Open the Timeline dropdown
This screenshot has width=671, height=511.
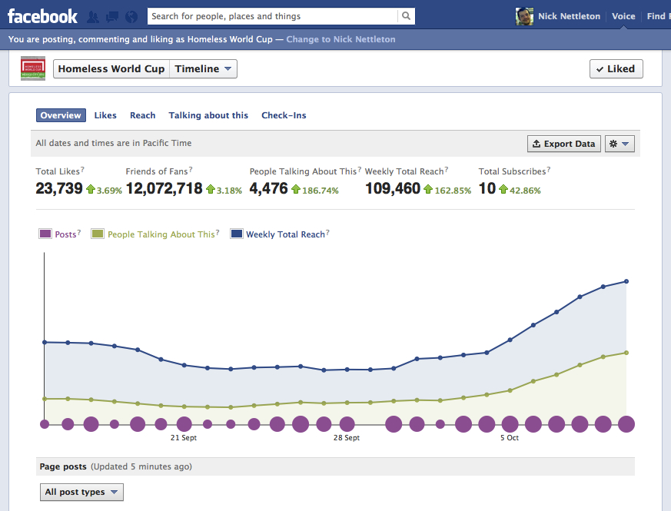pos(203,69)
